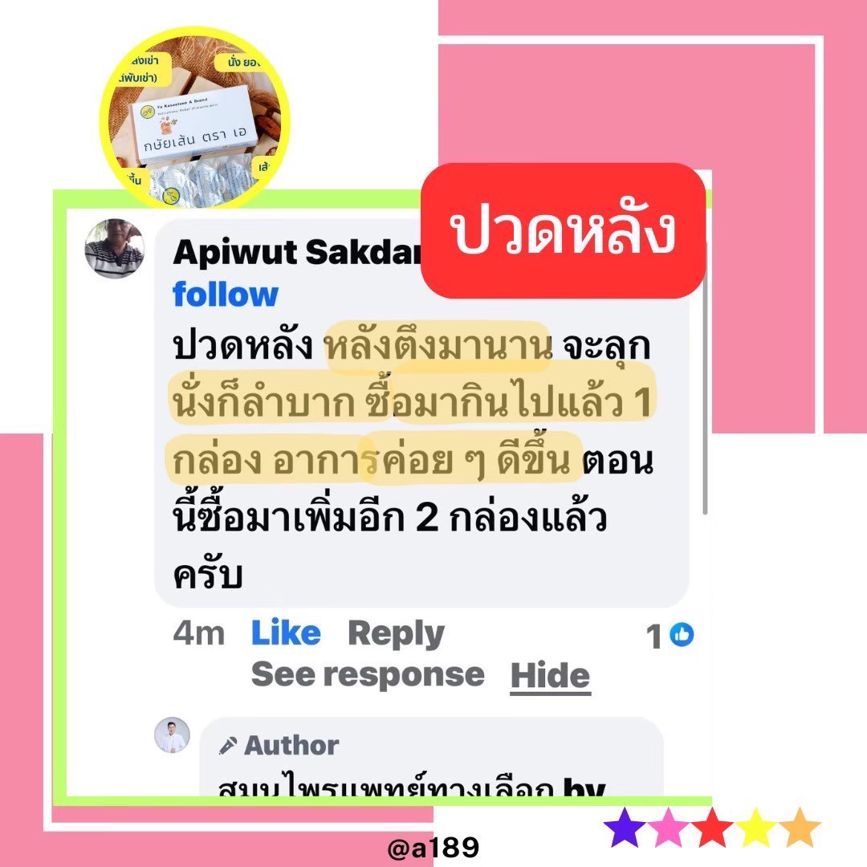The width and height of the screenshot is (867, 867).
Task: Click the pink star
Action: [669, 828]
